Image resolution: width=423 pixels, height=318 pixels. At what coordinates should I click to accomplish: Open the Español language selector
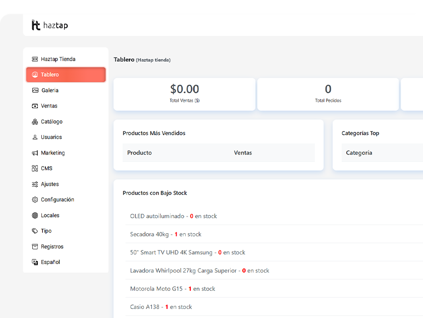pos(50,262)
